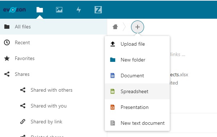
Task: Click the Shares share icon
Action: click(x=7, y=74)
